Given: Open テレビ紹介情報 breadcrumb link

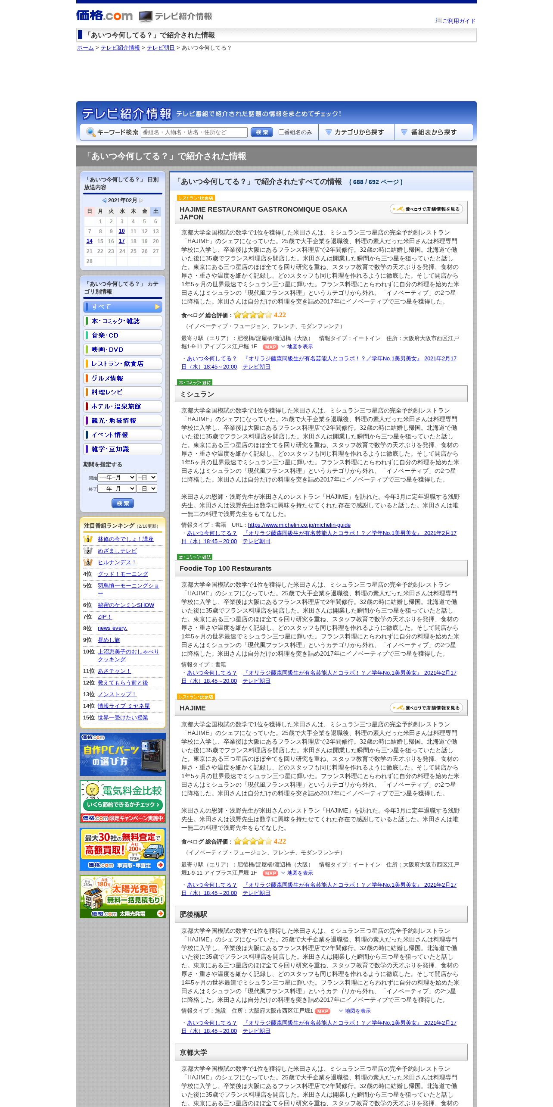Looking at the screenshot, I should point(120,48).
